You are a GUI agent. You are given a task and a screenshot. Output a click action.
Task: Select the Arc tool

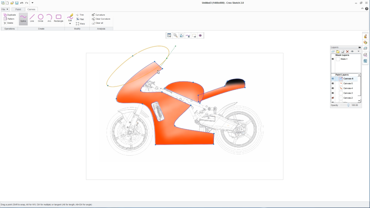click(x=49, y=18)
